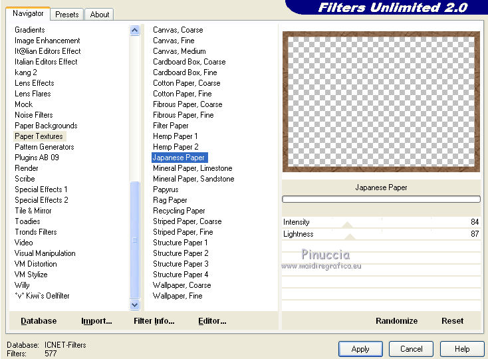Choose Fibrous Paper, Coarse filter
Viewport: 488px width, 359px height.
[187, 104]
